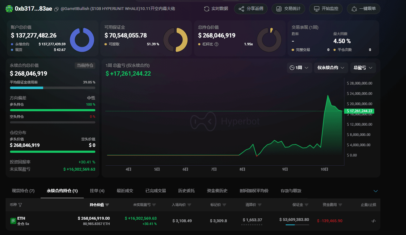
Task: Click the available margin $ 70,548,055.78
Action: tap(126, 36)
